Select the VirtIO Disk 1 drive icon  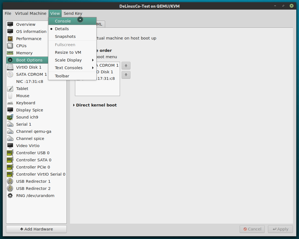tap(10, 67)
